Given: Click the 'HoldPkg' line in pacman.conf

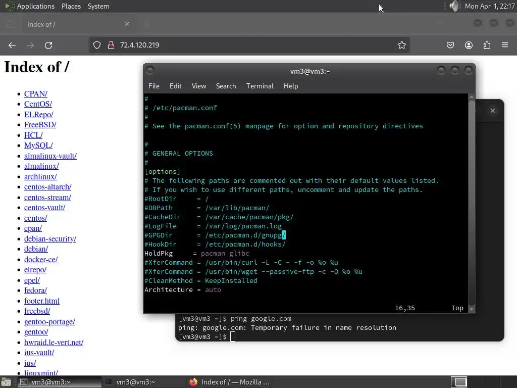Looking at the screenshot, I should pyautogui.click(x=197, y=254).
